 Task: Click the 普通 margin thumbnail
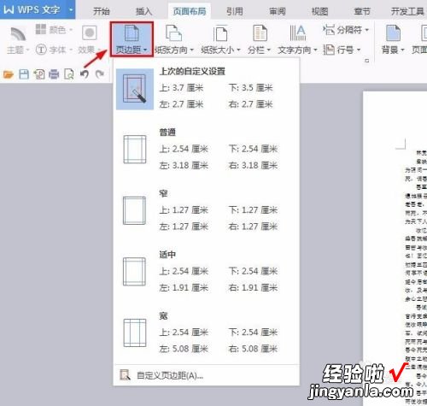135,150
